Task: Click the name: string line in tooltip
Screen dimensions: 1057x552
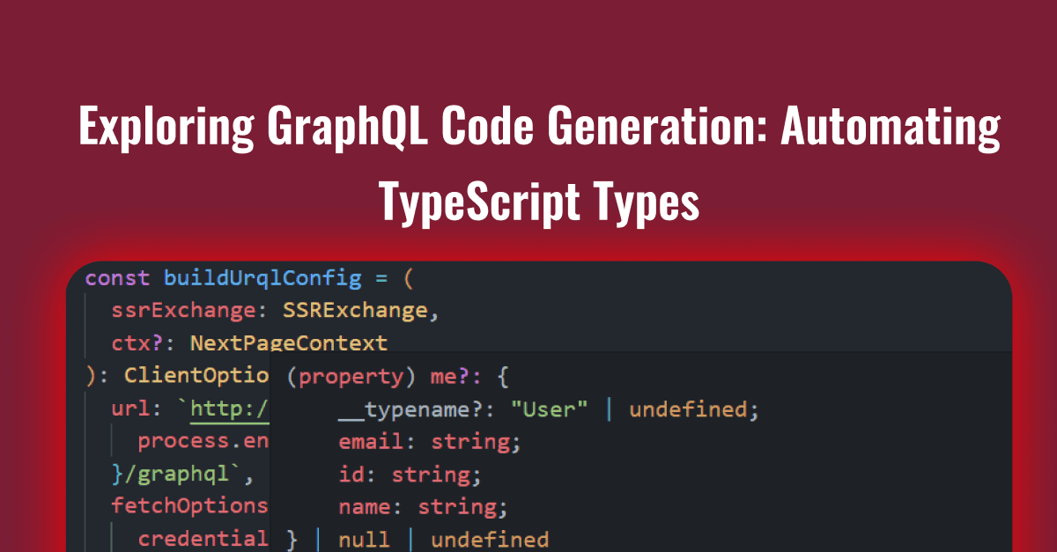Action: pos(424,507)
